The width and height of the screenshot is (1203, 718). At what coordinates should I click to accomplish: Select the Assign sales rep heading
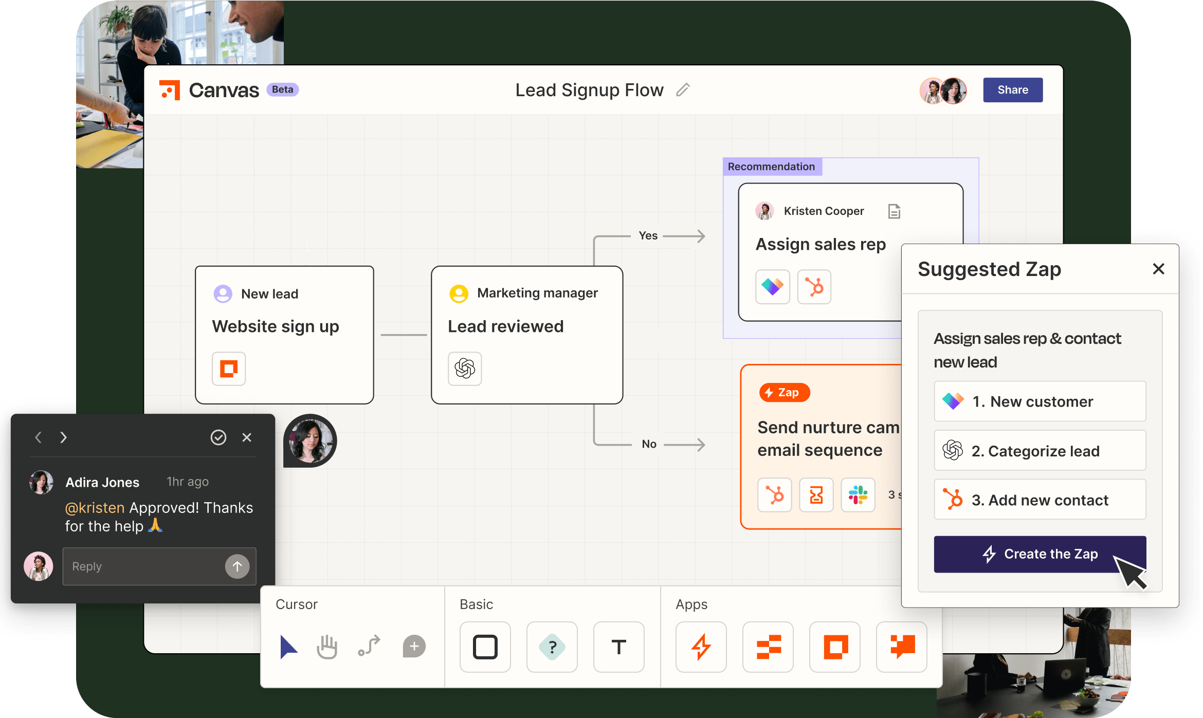pos(821,244)
